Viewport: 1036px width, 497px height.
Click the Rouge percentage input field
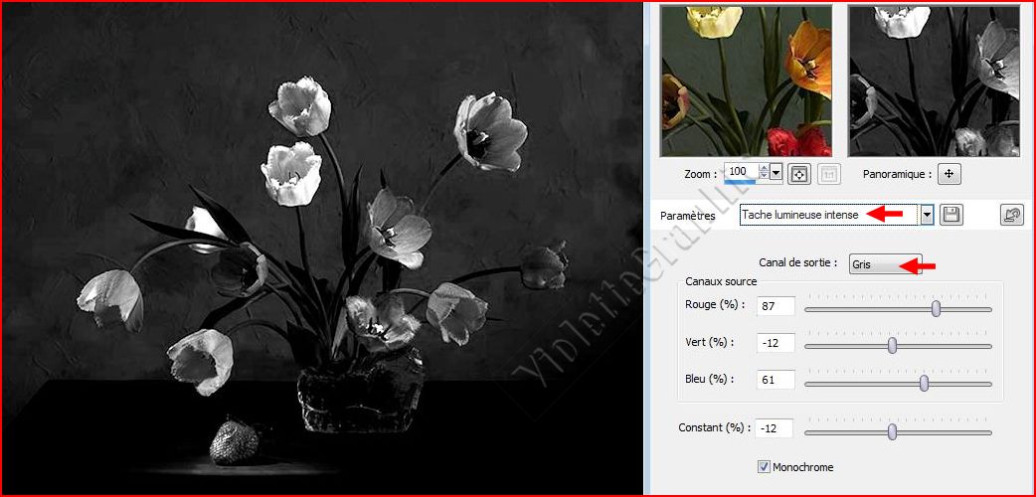(776, 306)
